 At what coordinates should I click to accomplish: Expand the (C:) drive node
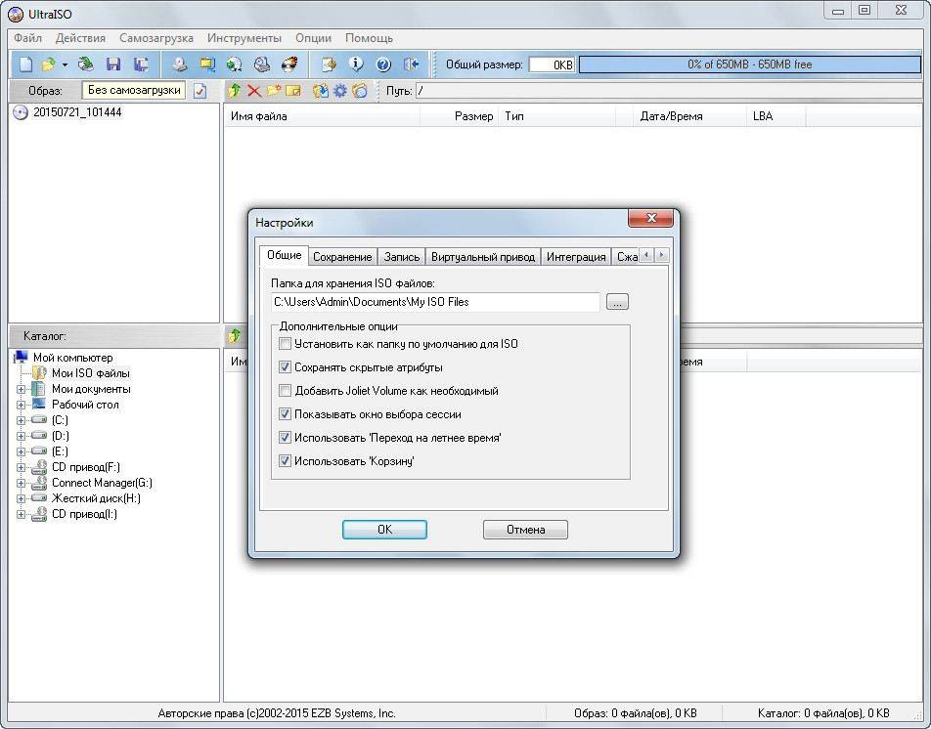coord(21,420)
